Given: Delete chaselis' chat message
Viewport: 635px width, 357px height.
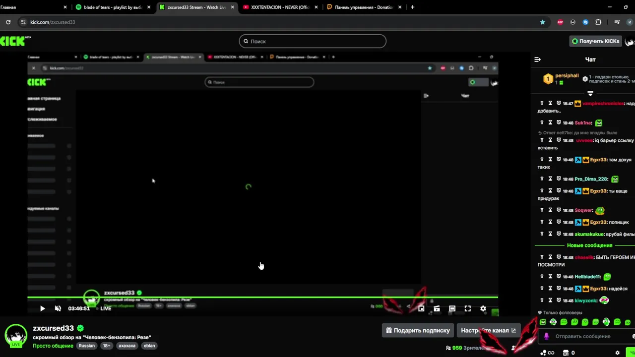Looking at the screenshot, I should click(x=541, y=257).
